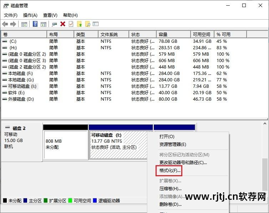Select 更改驱动器号和路径(C)... menu entry
Screen dimensions: 269x213
pos(188,162)
